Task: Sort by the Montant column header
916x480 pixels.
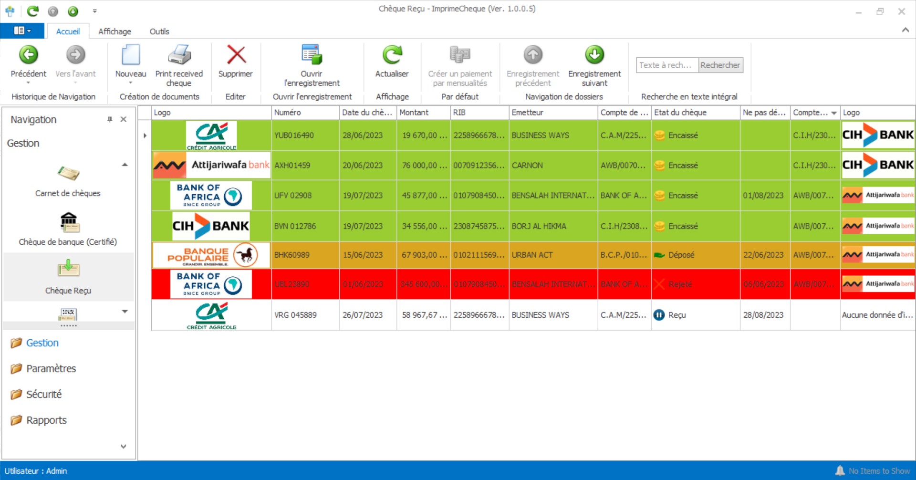Action: coord(423,113)
